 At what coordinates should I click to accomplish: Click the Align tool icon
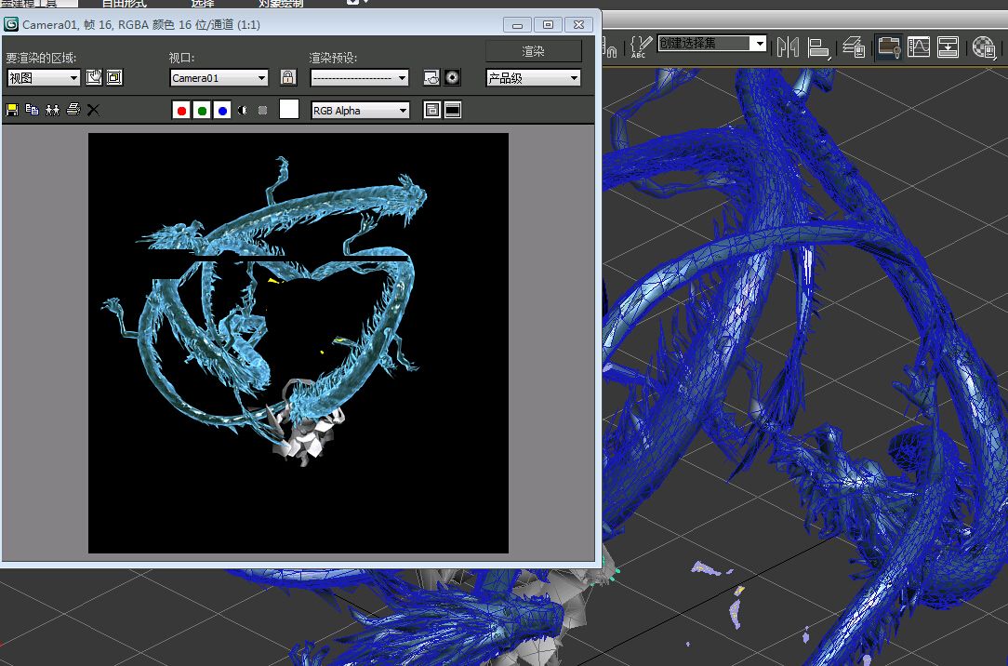(x=818, y=47)
